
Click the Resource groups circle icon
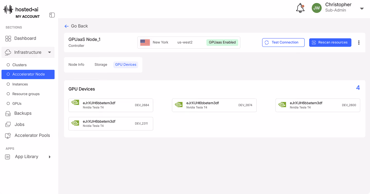click(8, 94)
